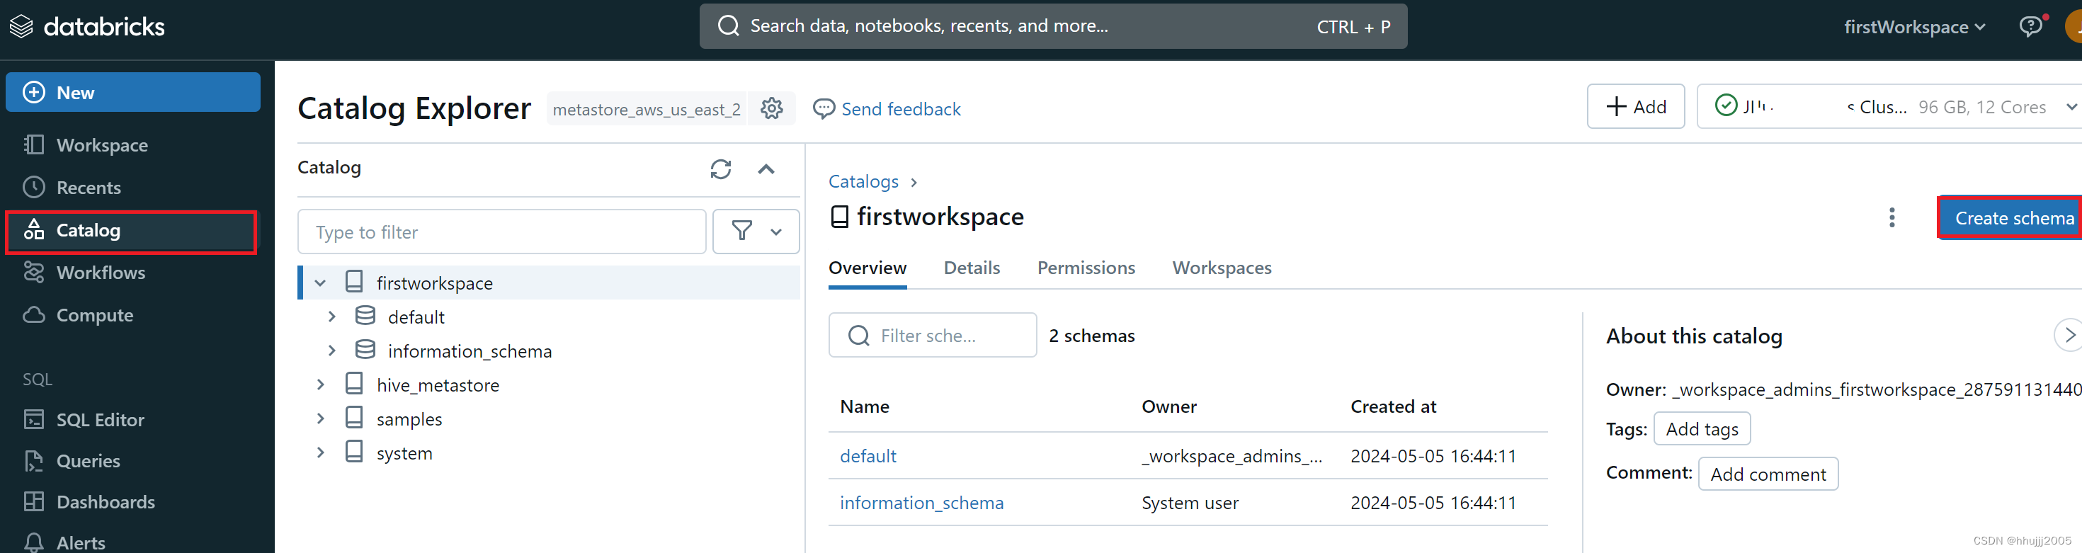
Task: Click the Type to filter field
Action: click(x=502, y=232)
